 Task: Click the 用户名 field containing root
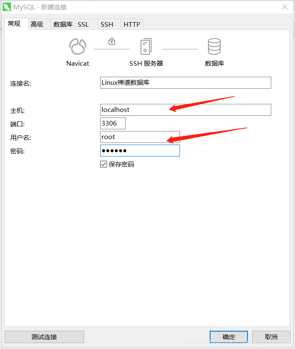click(x=140, y=137)
